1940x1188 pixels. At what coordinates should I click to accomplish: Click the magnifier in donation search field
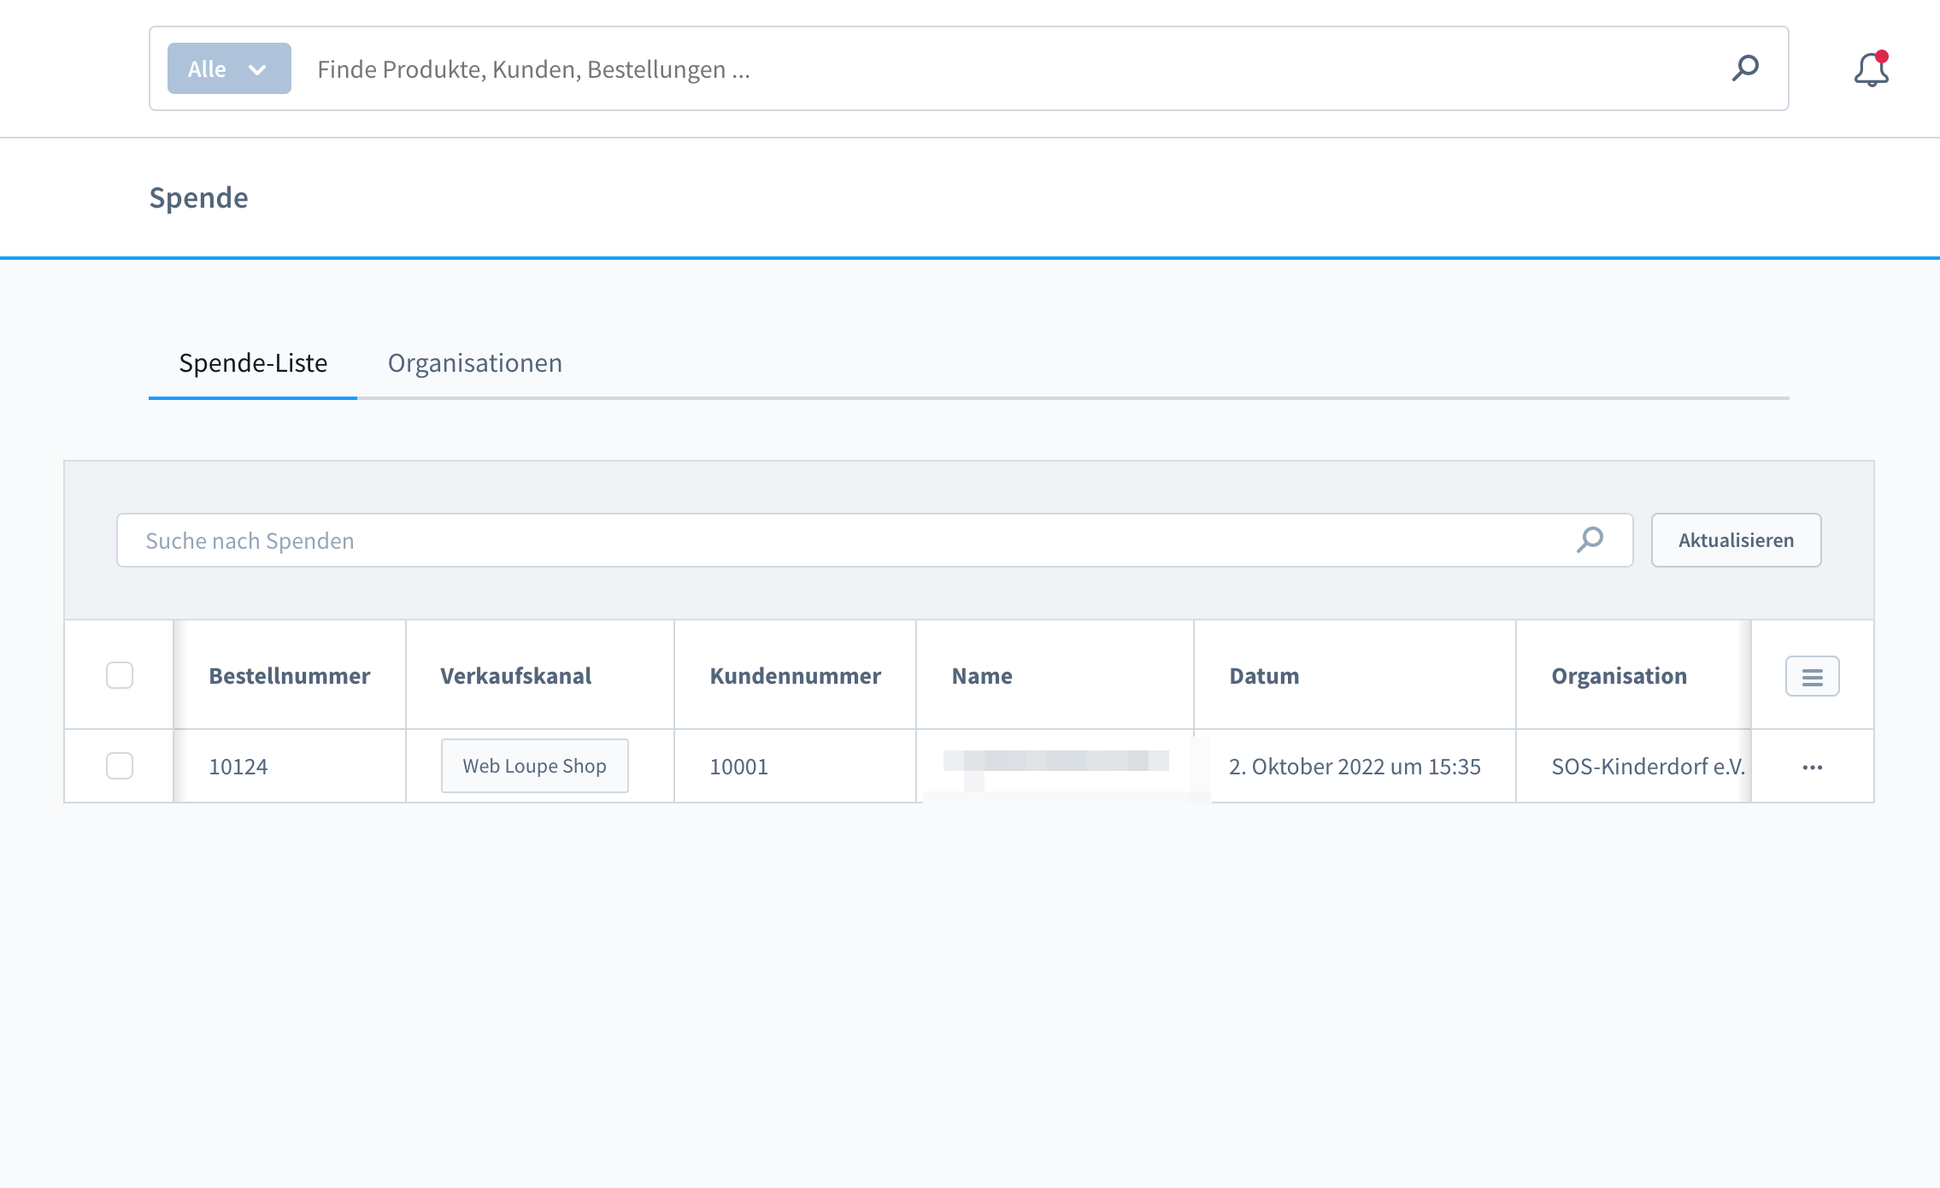click(1590, 540)
